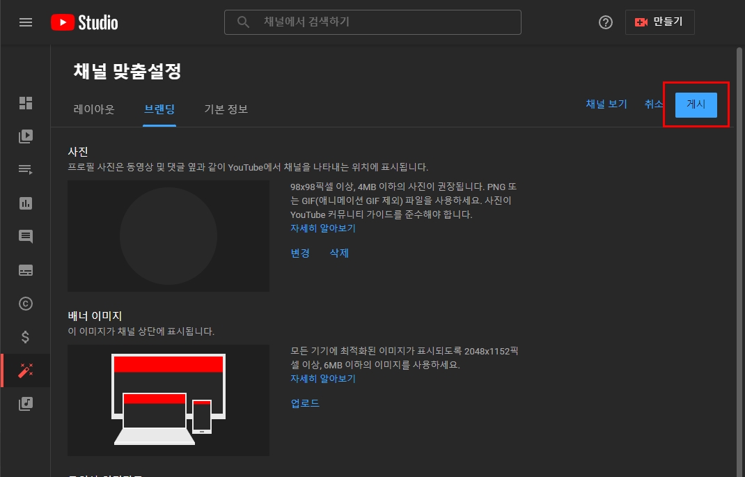Image resolution: width=745 pixels, height=477 pixels.
Task: Open the Subtitles section
Action: coord(26,269)
